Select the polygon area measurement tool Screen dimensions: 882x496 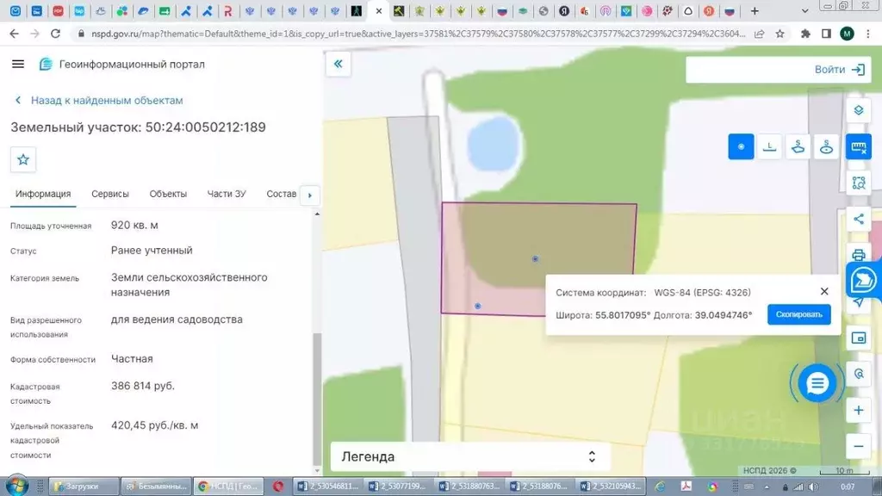[798, 146]
